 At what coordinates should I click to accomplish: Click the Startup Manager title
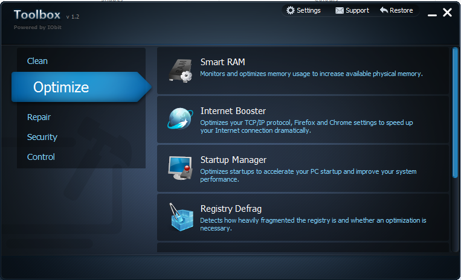pyautogui.click(x=233, y=160)
